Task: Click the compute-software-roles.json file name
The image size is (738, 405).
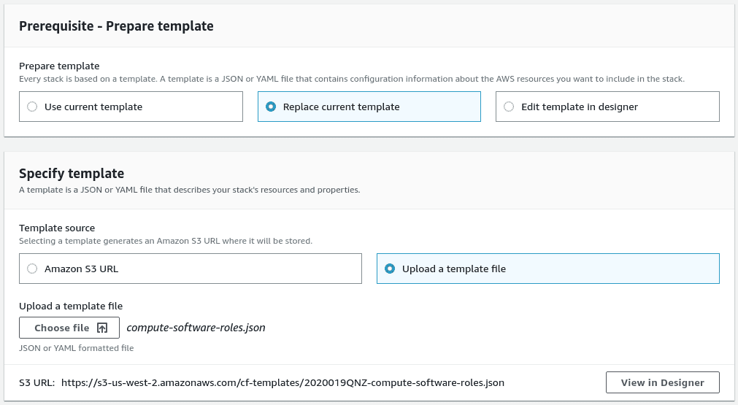Action: tap(196, 328)
